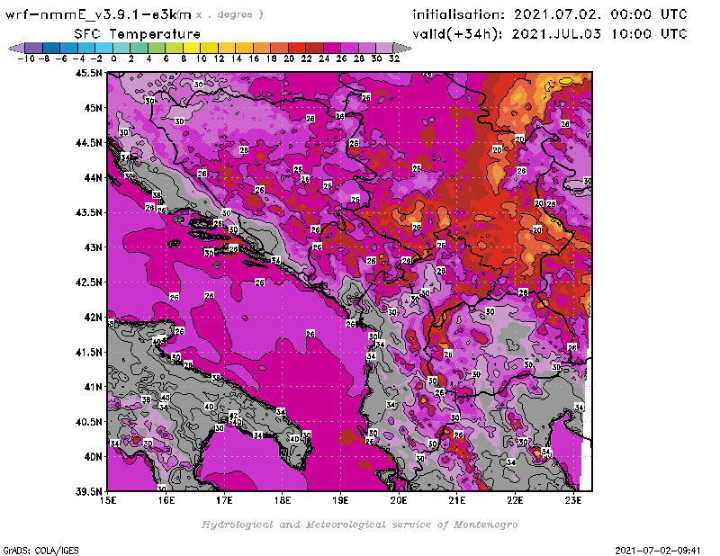Click the 'valid(+34h):' label
The image size is (720, 556).
[458, 34]
